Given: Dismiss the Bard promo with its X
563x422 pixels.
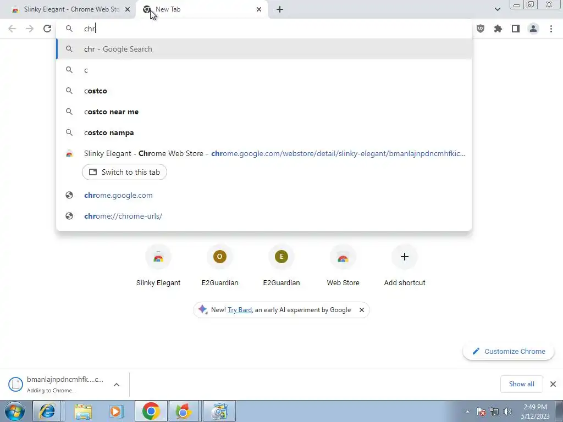Looking at the screenshot, I should coord(362,310).
